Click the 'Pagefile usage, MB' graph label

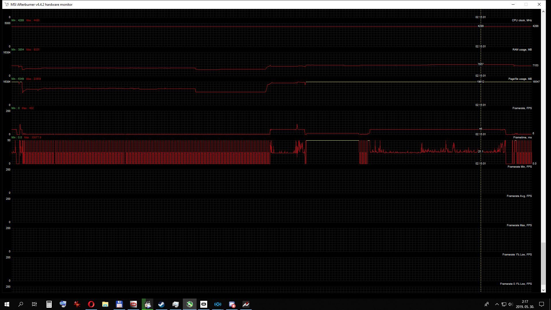pyautogui.click(x=520, y=79)
